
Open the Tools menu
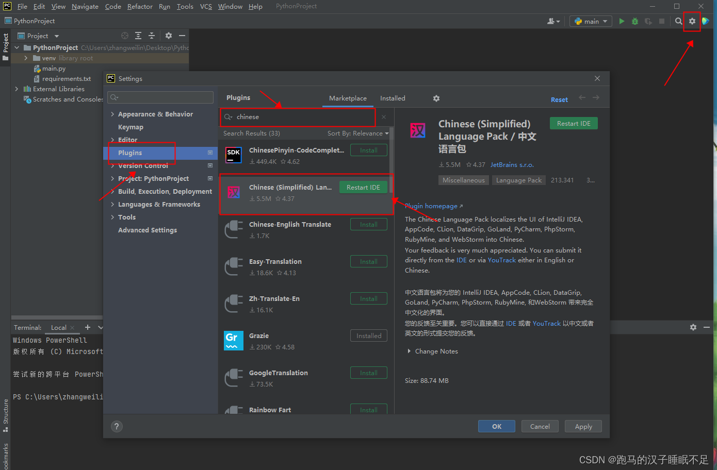(x=185, y=7)
